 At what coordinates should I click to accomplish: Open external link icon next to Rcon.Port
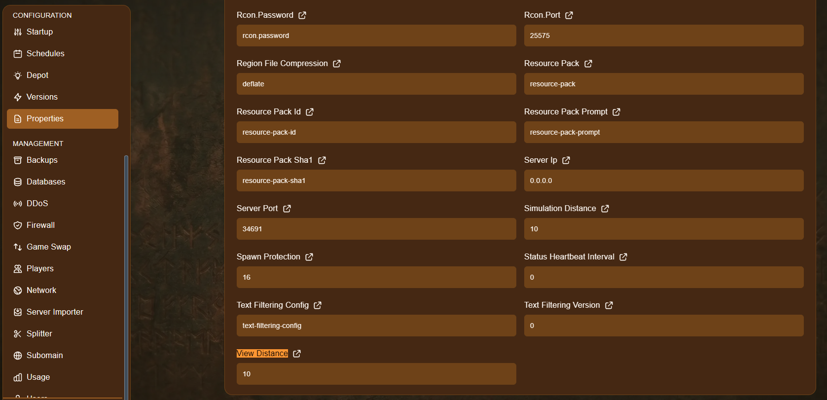pos(569,15)
